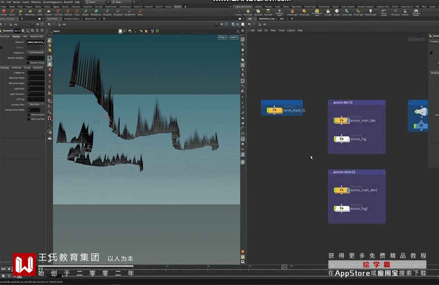Add a Distant Light from the shelf
The image size is (439, 285).
coord(304,11)
